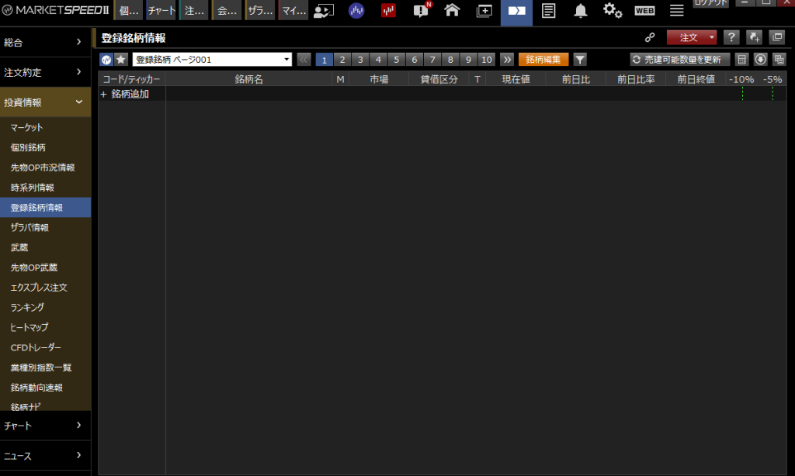Sort by the 現在値 column header
This screenshot has width=795, height=476.
click(x=516, y=79)
